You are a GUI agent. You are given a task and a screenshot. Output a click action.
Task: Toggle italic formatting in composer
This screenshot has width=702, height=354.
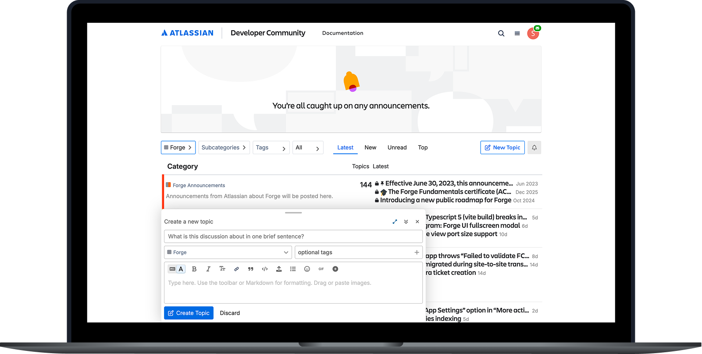click(208, 269)
